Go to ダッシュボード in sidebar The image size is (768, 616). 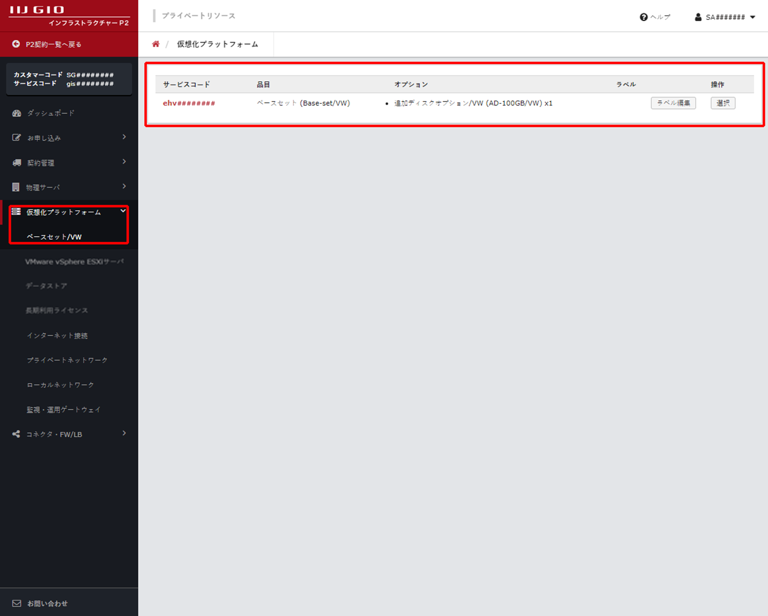click(x=51, y=113)
